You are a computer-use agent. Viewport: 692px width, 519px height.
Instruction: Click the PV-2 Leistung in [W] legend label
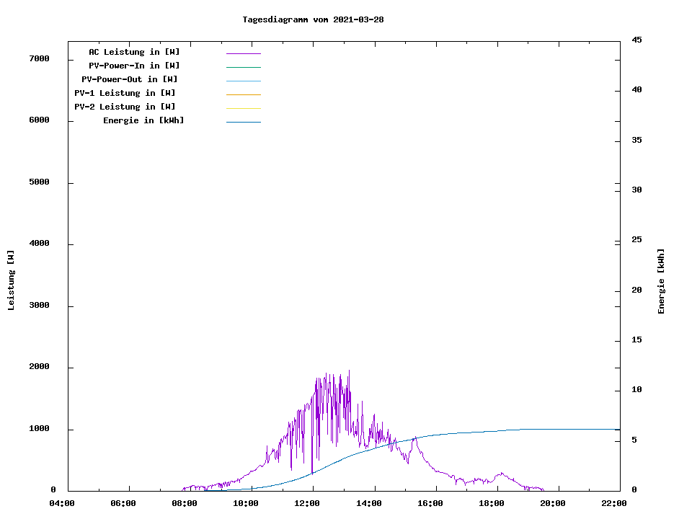pyautogui.click(x=125, y=107)
